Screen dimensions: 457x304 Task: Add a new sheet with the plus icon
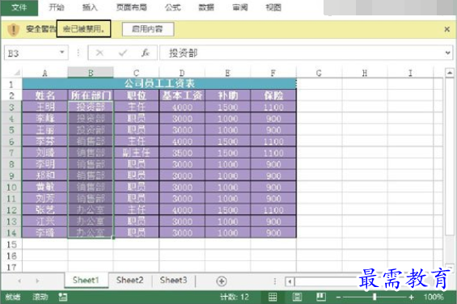pos(222,281)
